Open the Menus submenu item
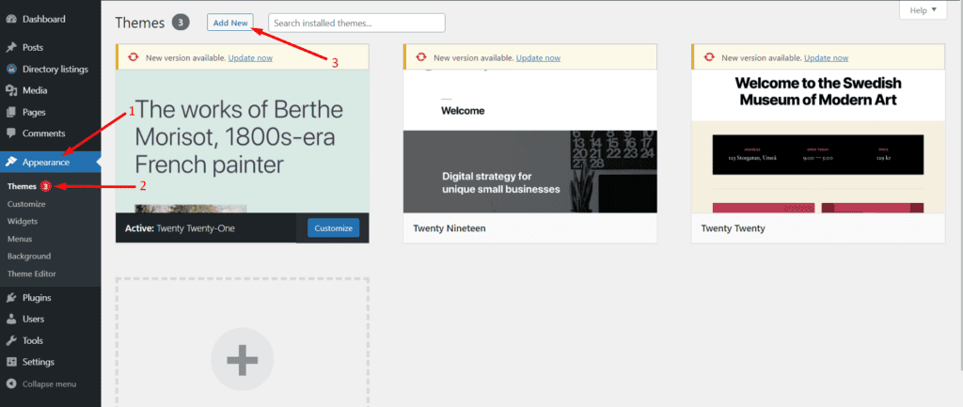Viewport: 963px width, 407px height. 20,239
